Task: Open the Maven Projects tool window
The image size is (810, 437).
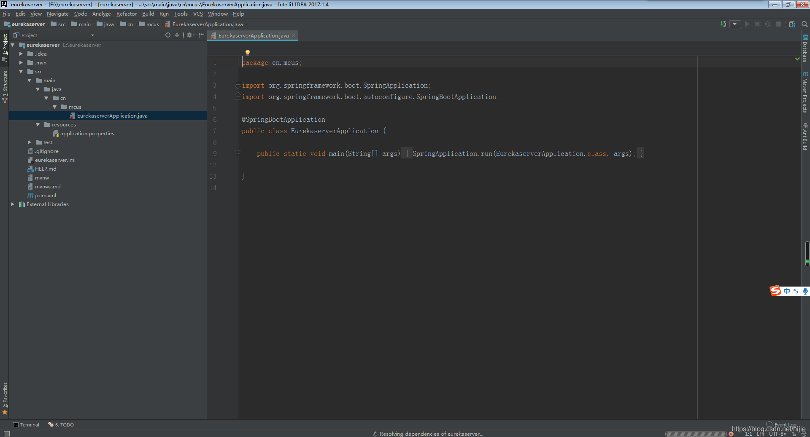Action: (x=805, y=92)
